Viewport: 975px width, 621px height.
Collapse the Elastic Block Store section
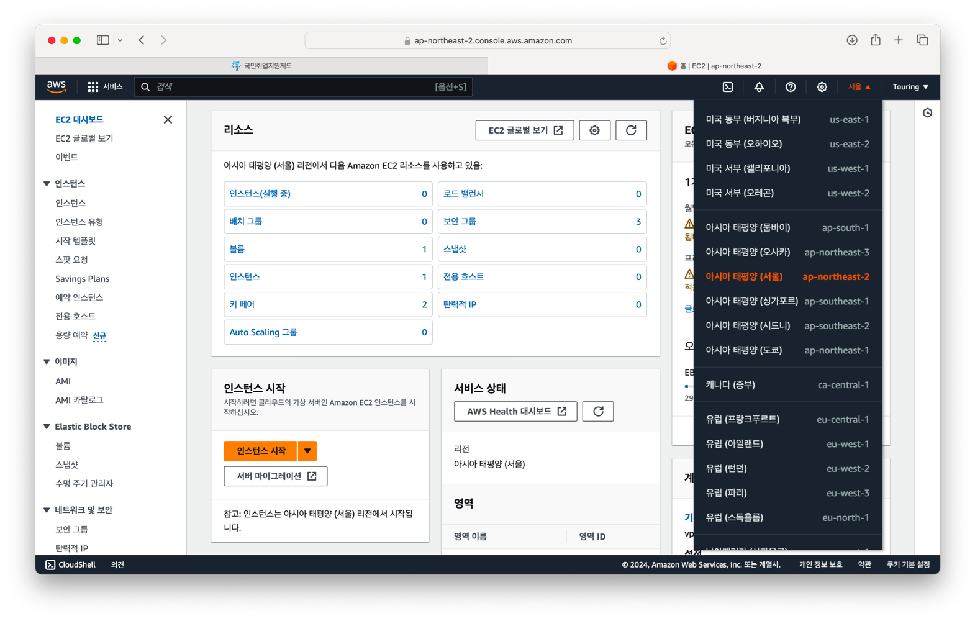pyautogui.click(x=47, y=427)
